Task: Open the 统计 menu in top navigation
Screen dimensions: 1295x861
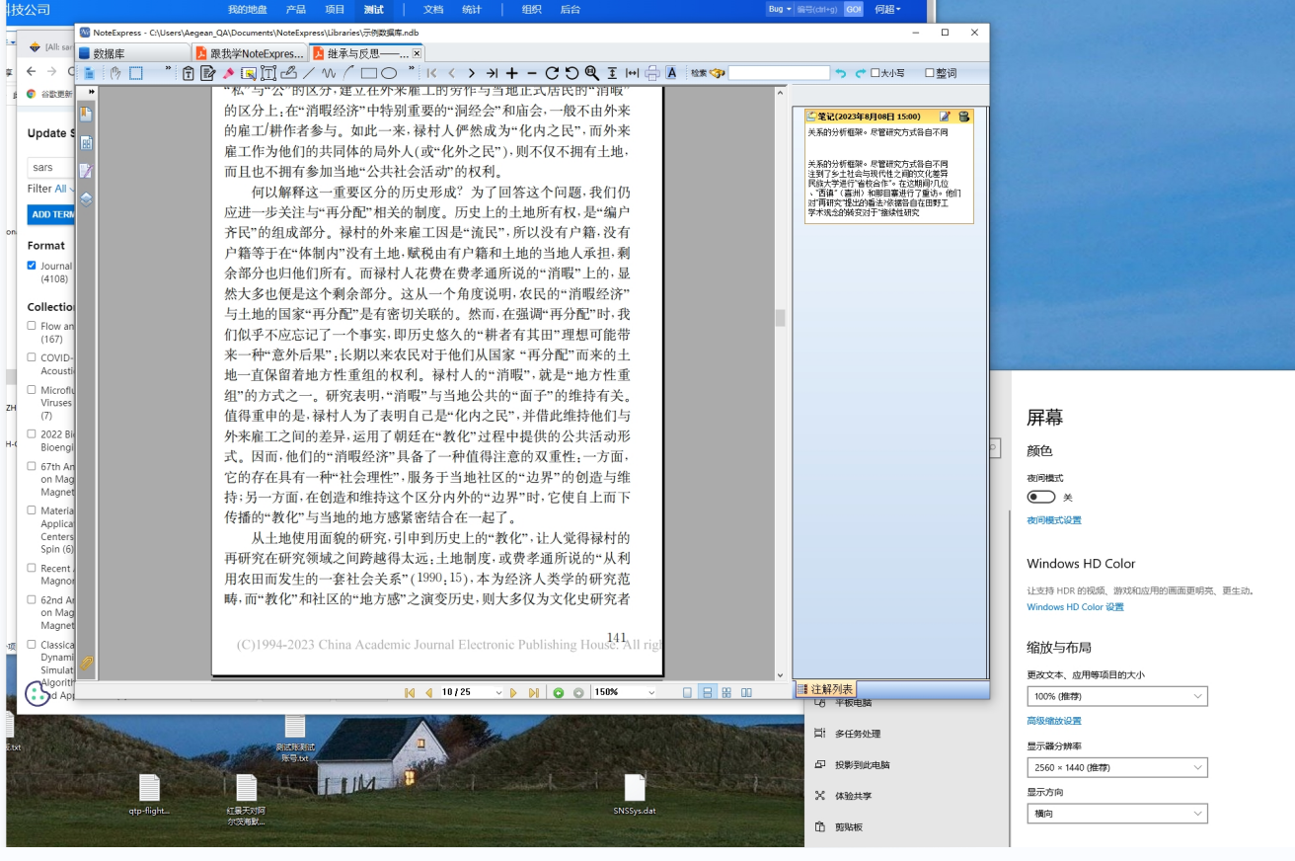Action: [x=472, y=9]
